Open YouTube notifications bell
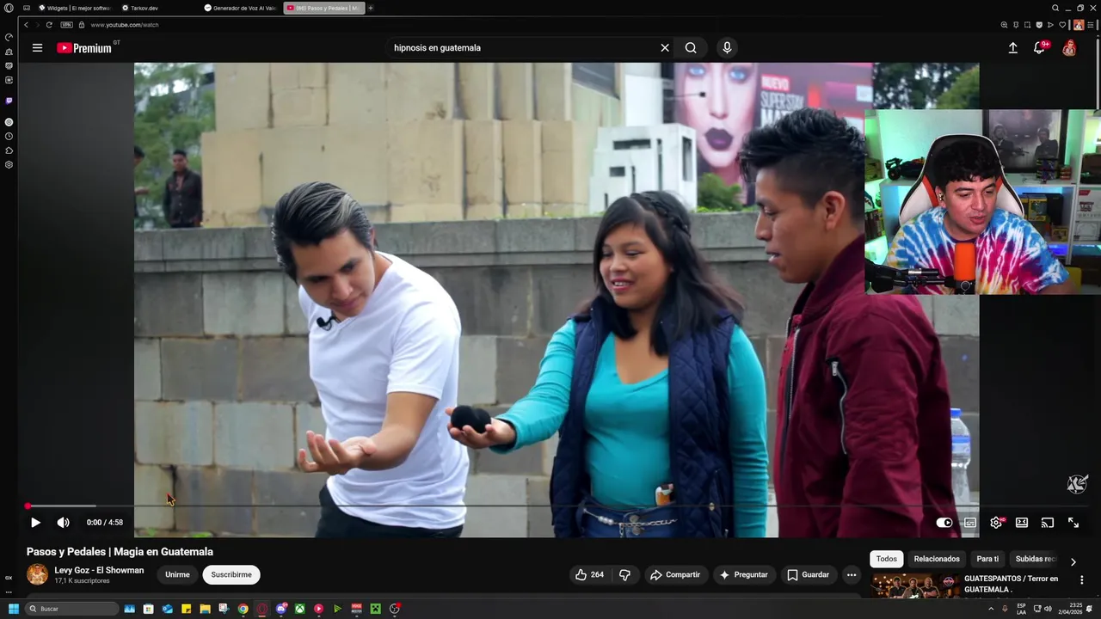The image size is (1101, 619). click(x=1039, y=48)
